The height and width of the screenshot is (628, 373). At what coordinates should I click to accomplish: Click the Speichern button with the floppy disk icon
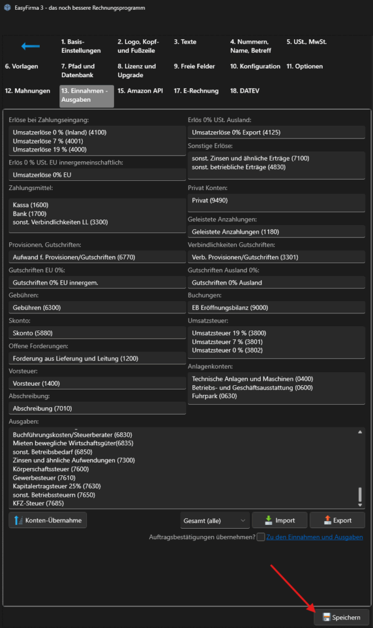342,617
